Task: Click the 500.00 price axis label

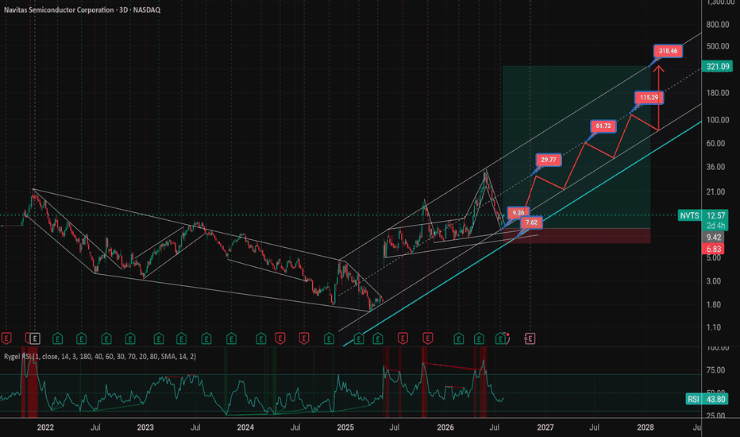Action: point(717,46)
